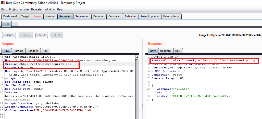Image resolution: width=262 pixels, height=119 pixels.
Task: Click the GET /accountDetails request line
Action: [30, 57]
